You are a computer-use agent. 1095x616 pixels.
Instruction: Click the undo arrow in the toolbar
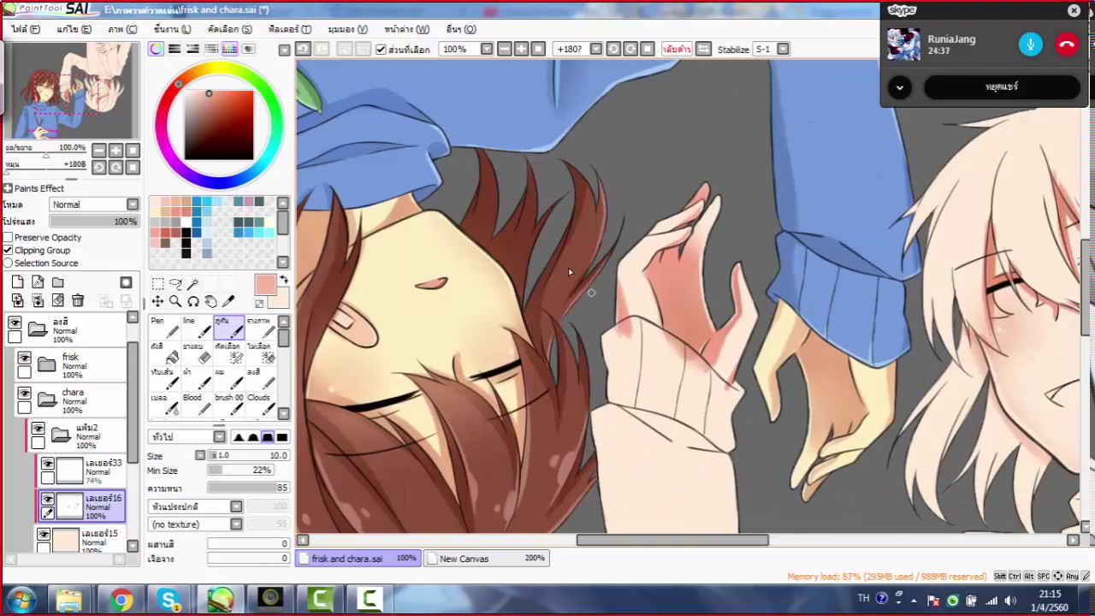pyautogui.click(x=303, y=49)
